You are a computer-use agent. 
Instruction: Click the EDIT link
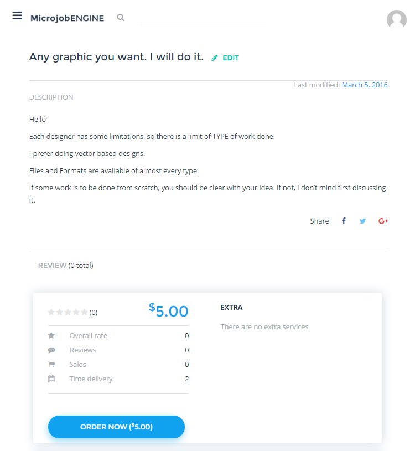231,58
